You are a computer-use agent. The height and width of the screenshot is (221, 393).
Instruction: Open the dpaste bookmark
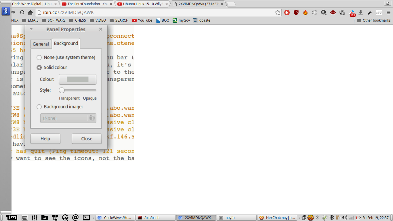point(202,20)
